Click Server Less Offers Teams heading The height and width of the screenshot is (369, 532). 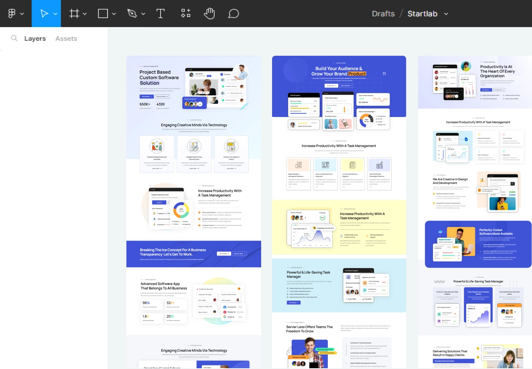click(310, 329)
